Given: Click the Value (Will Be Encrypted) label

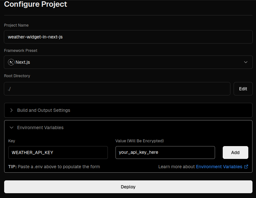Looking at the screenshot, I should click(140, 141).
